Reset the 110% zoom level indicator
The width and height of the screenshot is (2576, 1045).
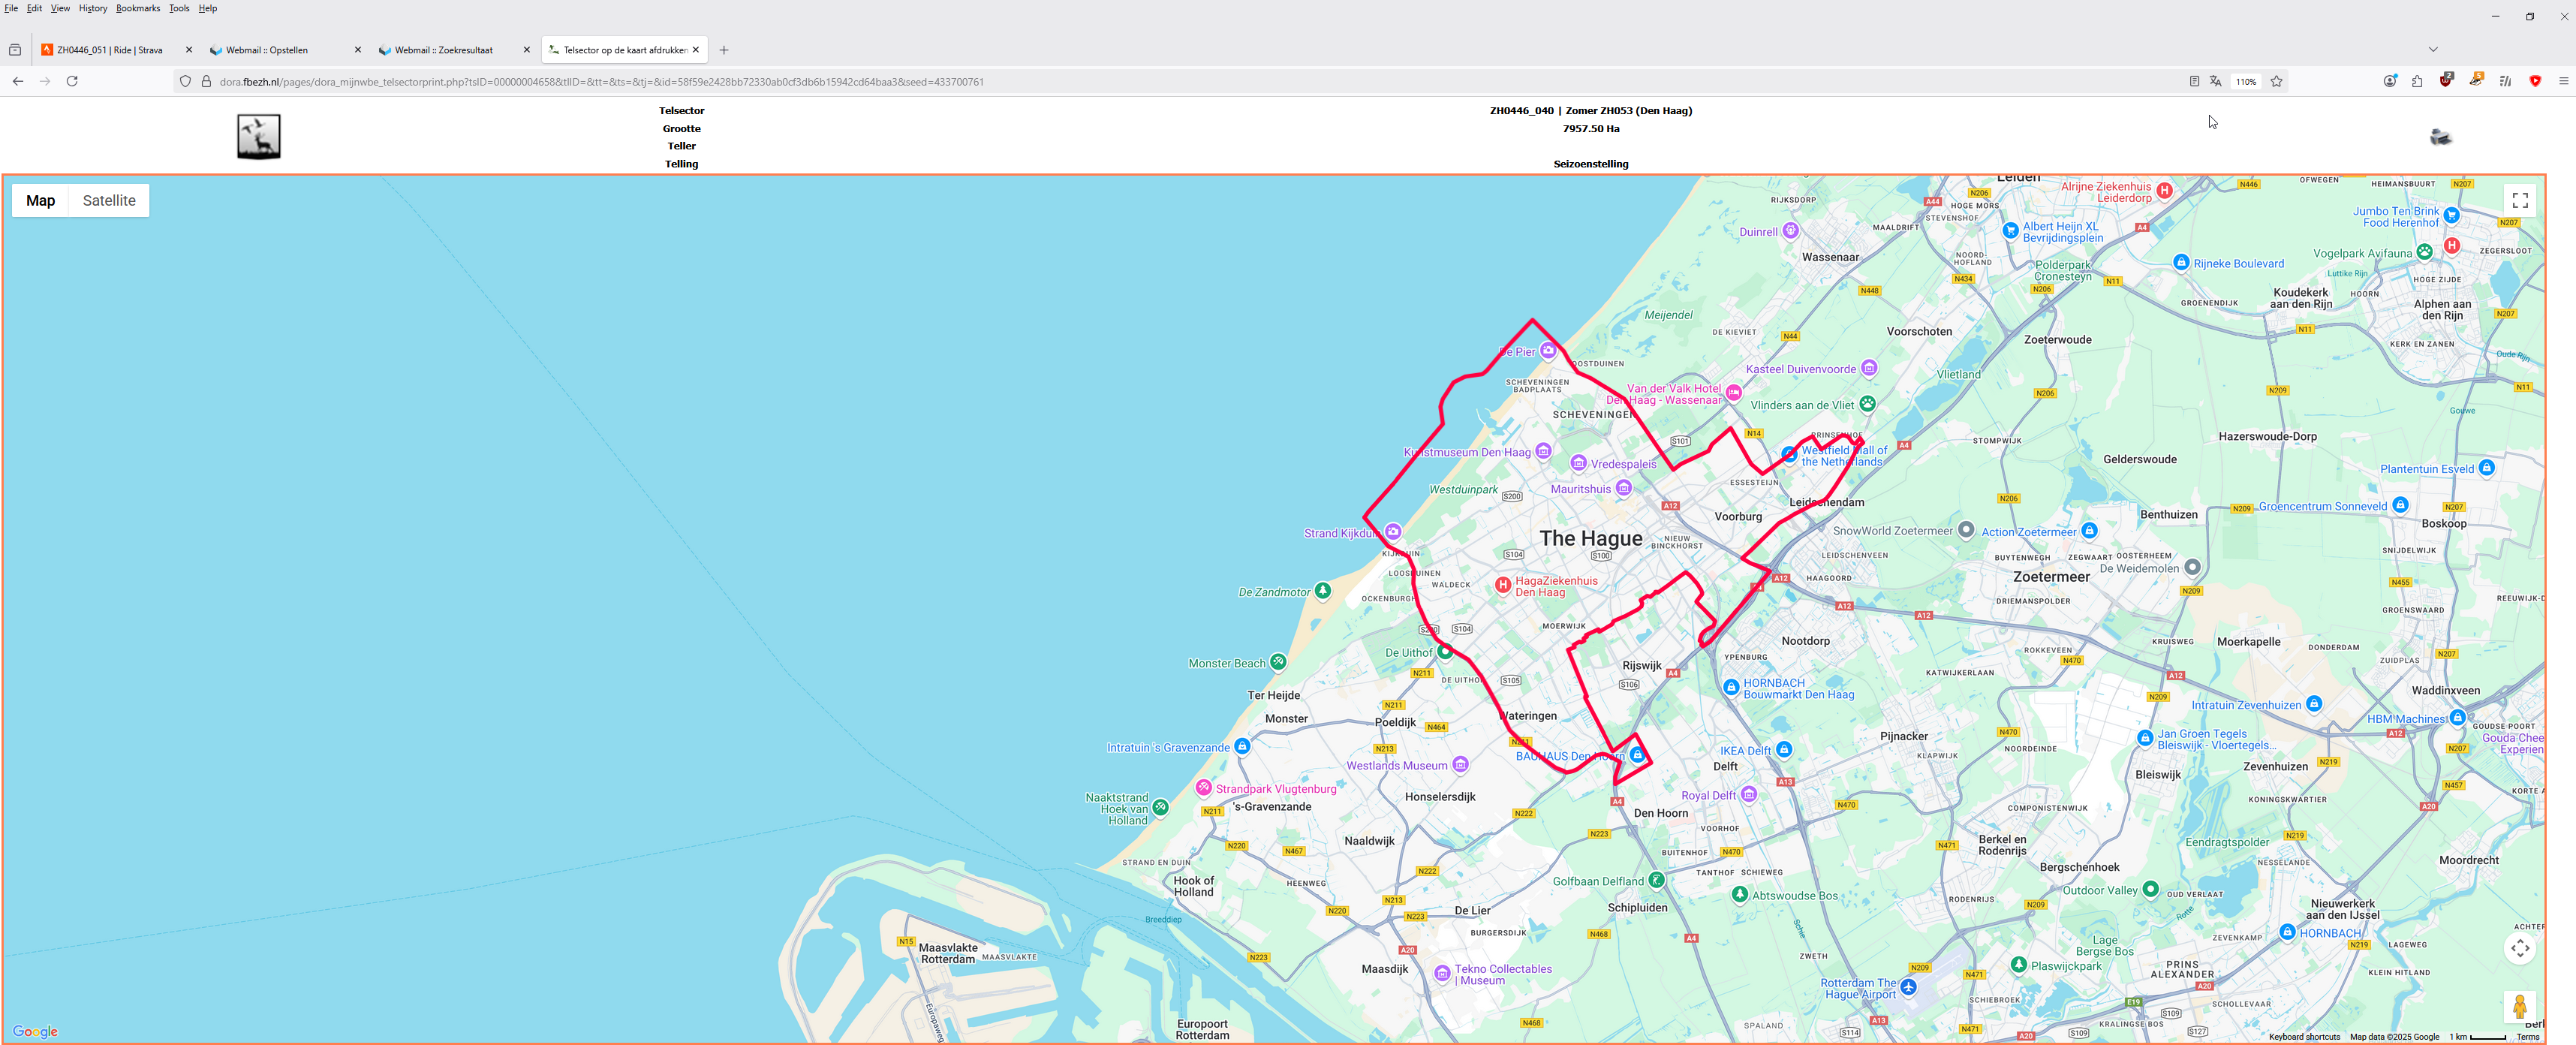tap(2246, 81)
